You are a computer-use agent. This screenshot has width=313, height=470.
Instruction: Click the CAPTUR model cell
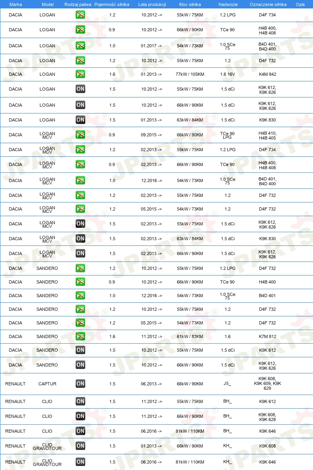(47, 384)
